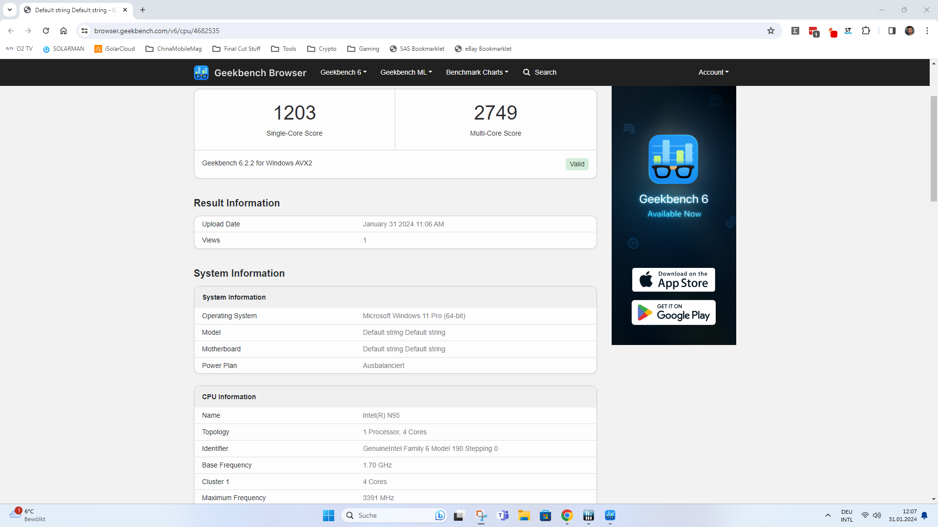Select the single-core score 1203
The width and height of the screenshot is (938, 527).
[x=295, y=113]
